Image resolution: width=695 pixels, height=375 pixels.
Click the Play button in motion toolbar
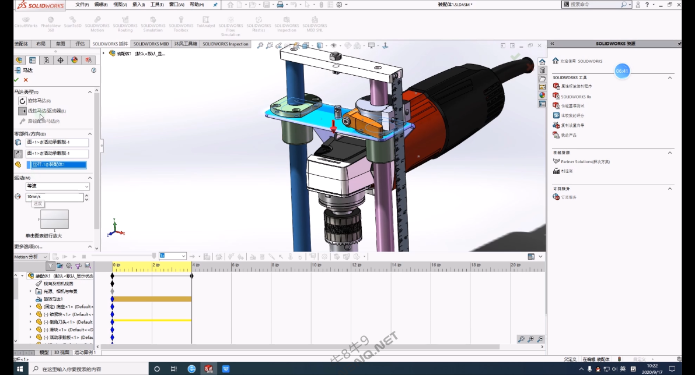(74, 256)
